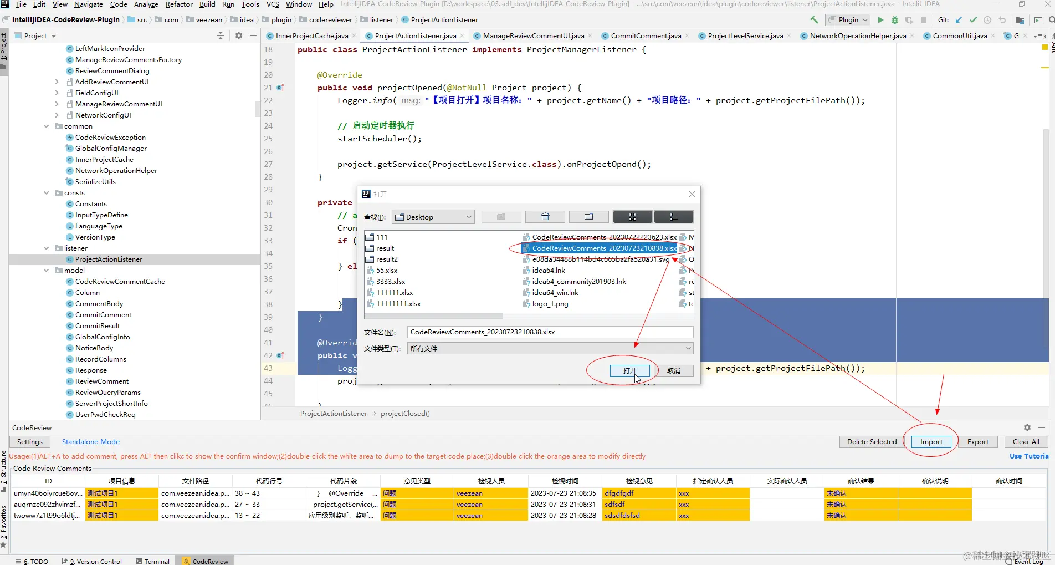Run the Plugin configuration with the green play icon

(880, 20)
